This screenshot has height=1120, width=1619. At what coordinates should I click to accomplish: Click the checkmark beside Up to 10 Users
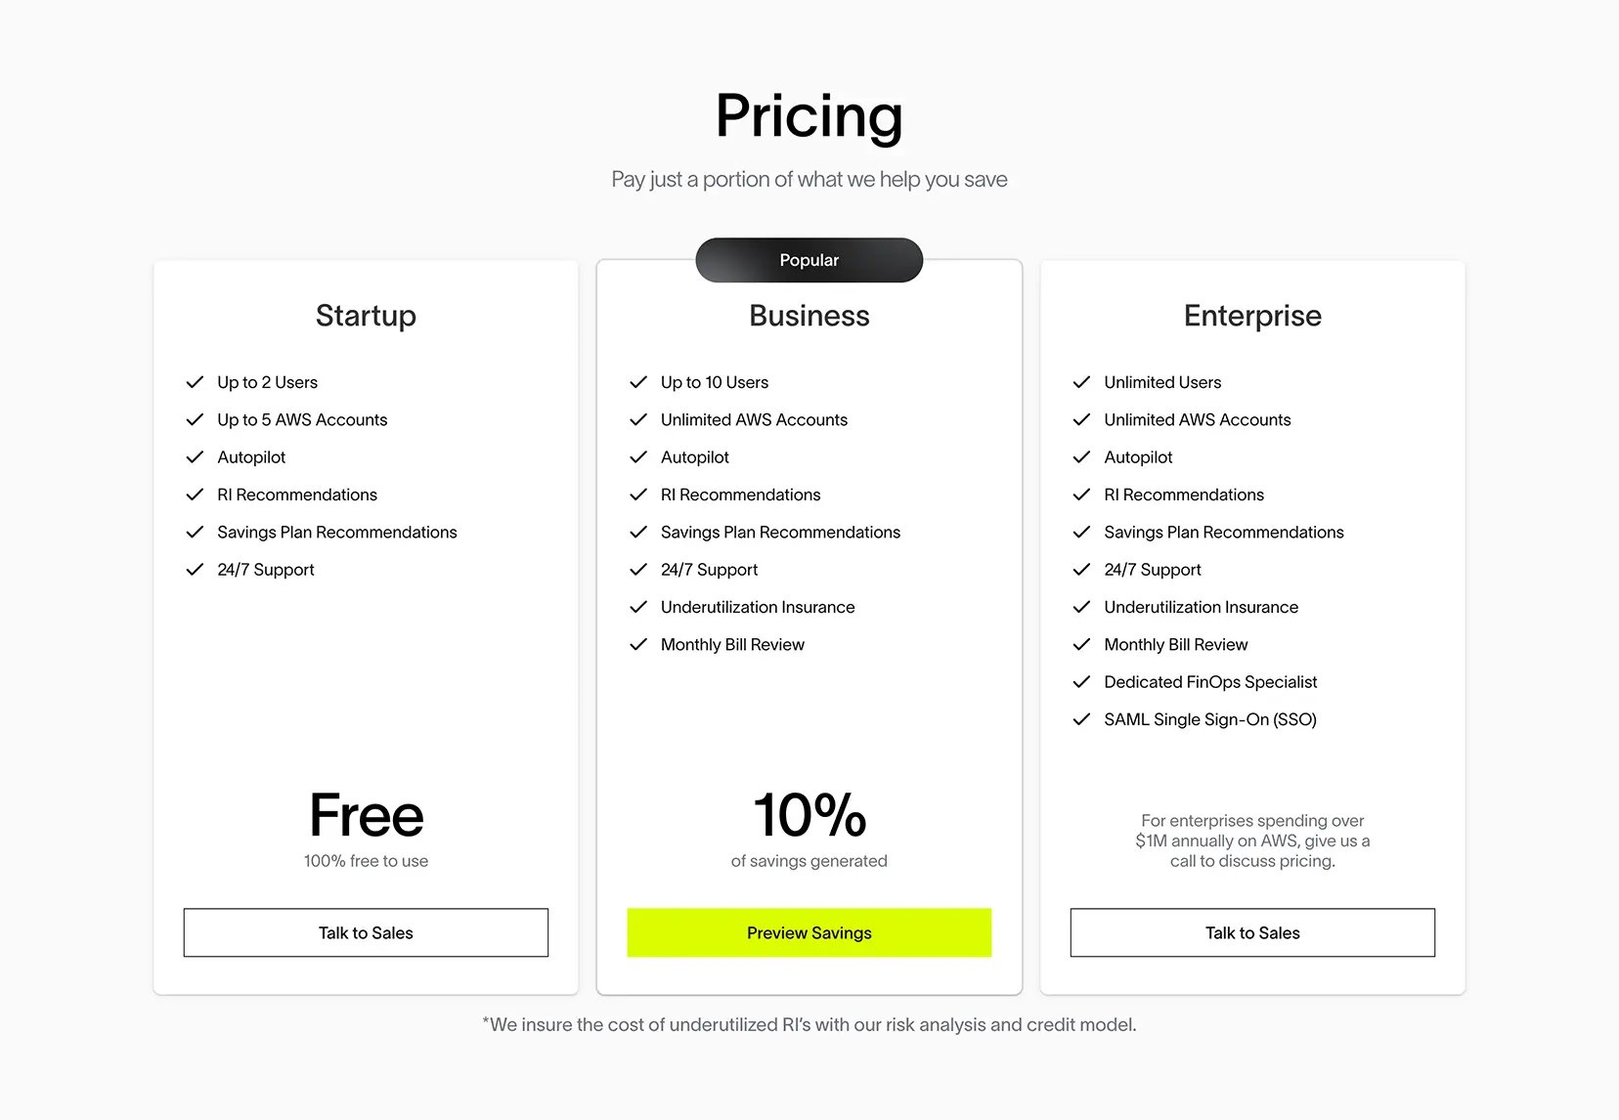638,382
